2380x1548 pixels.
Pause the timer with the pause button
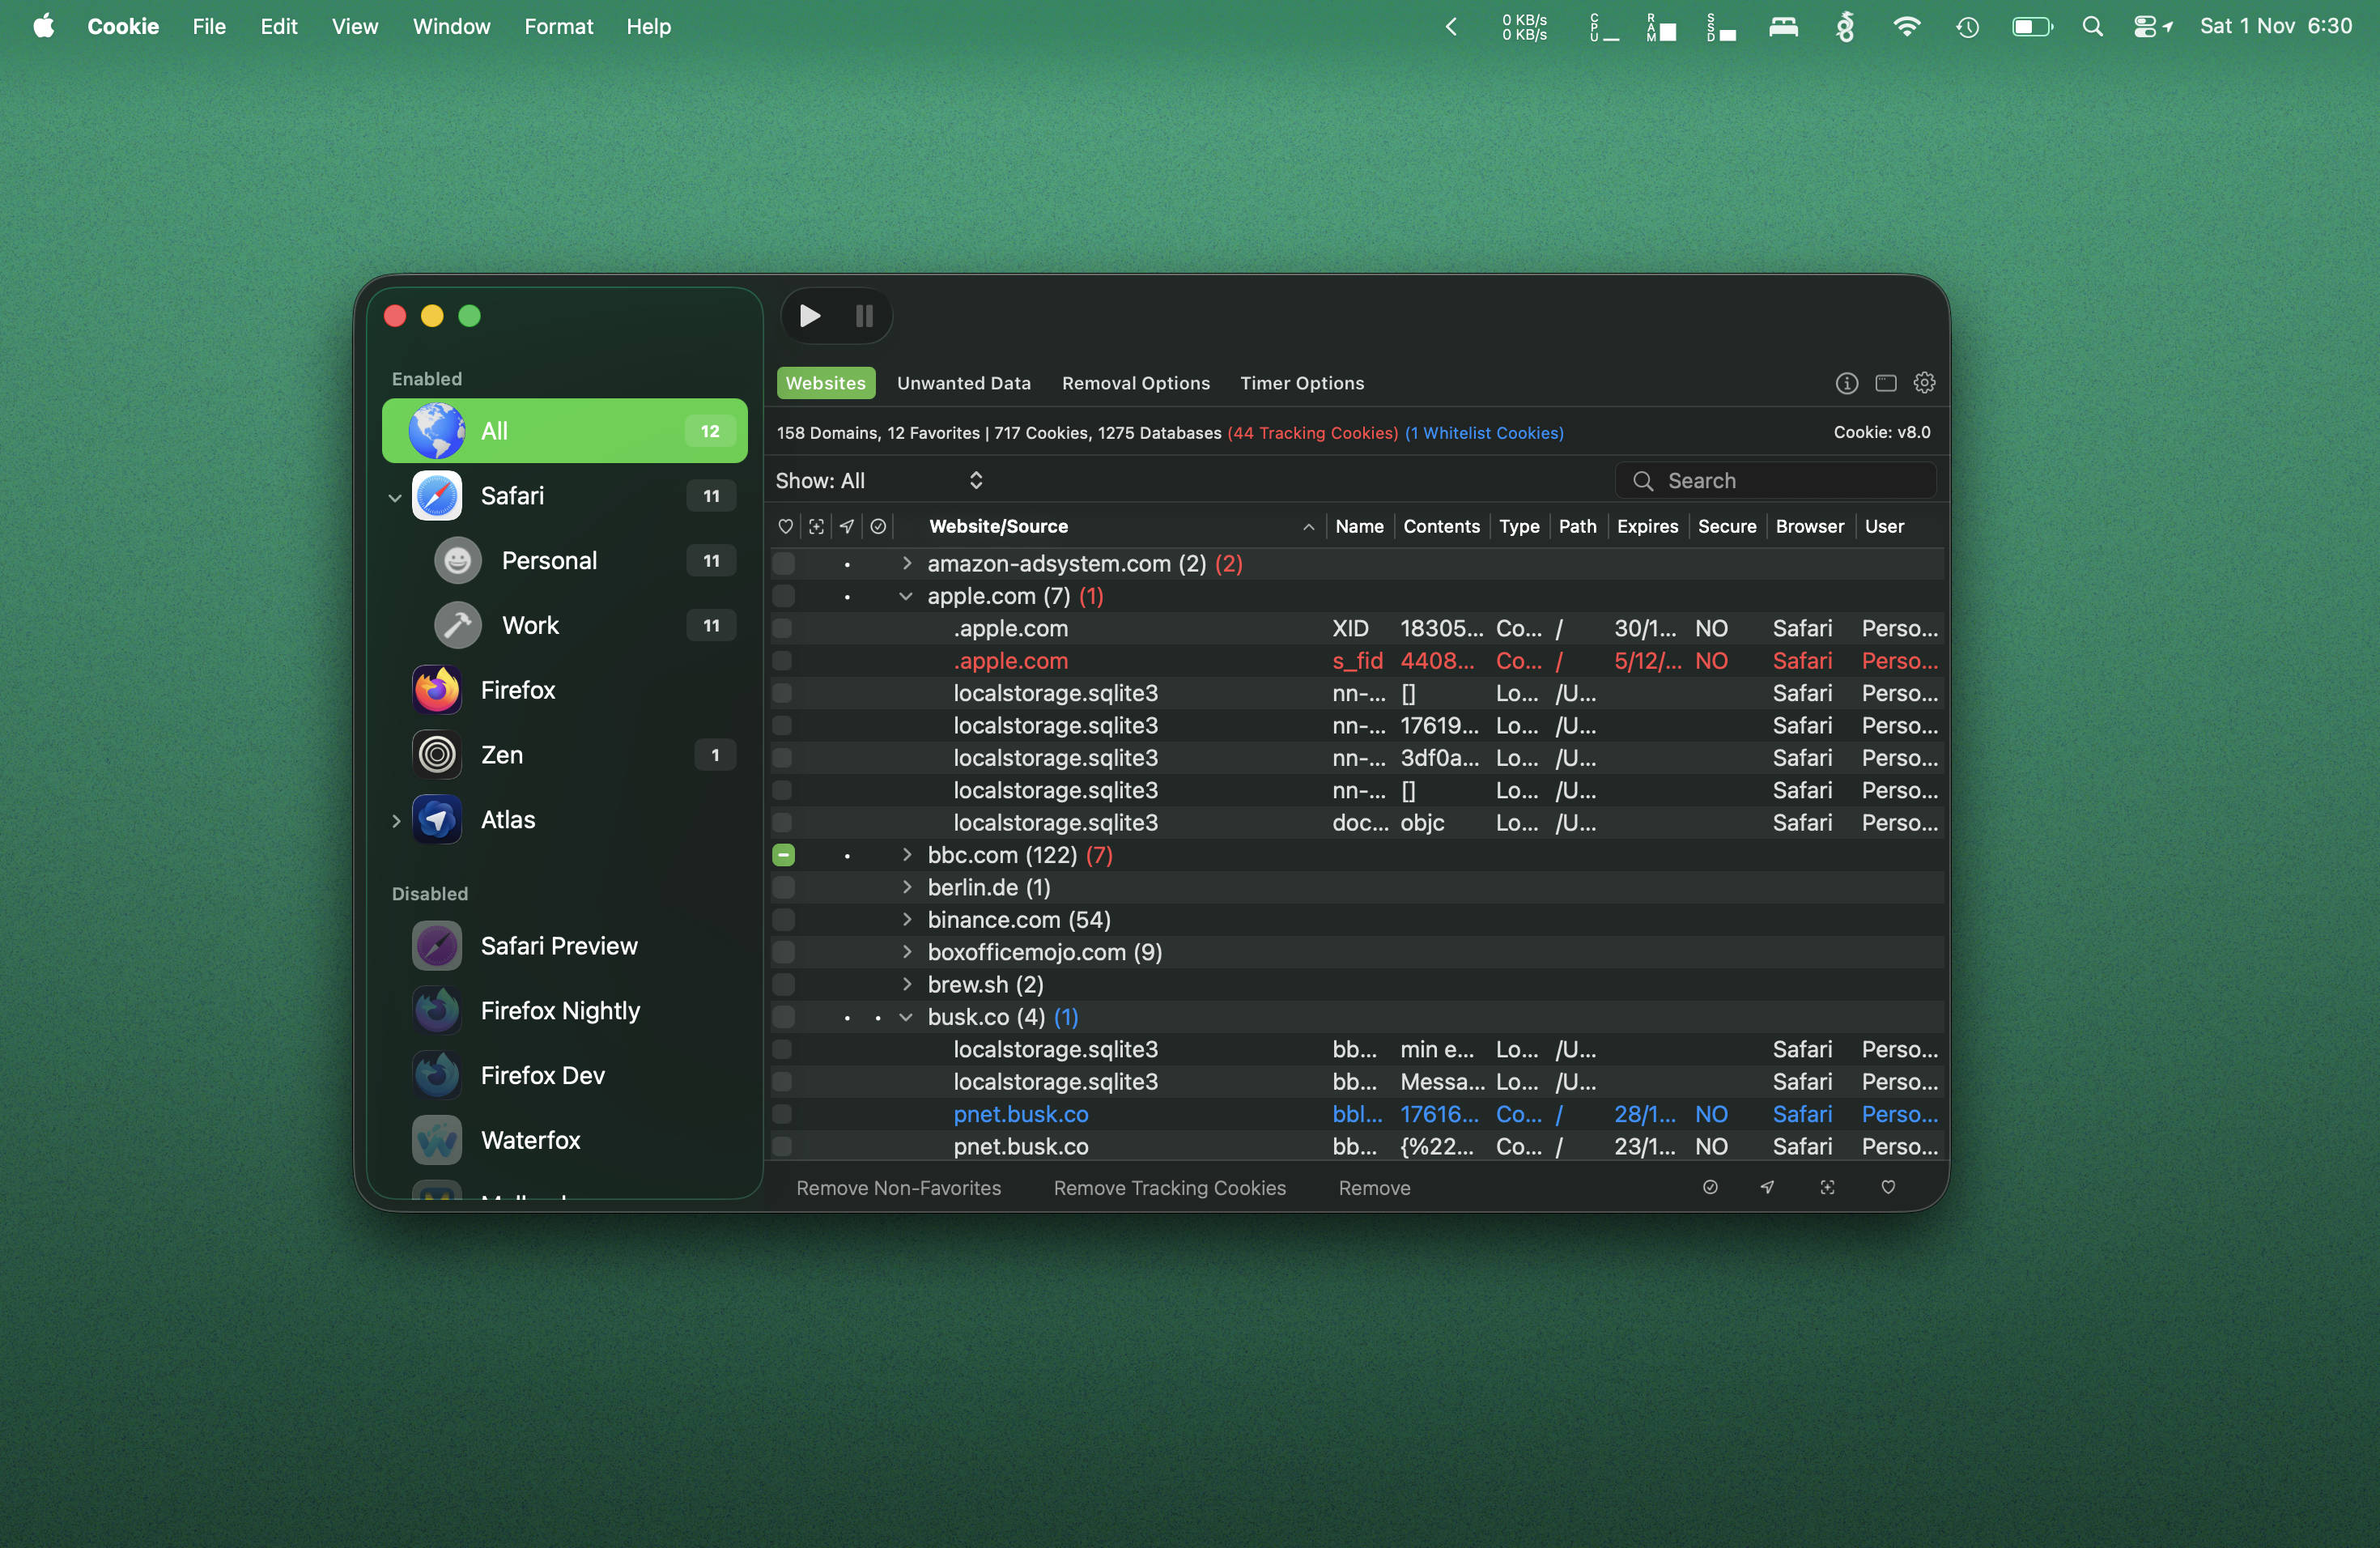click(865, 316)
